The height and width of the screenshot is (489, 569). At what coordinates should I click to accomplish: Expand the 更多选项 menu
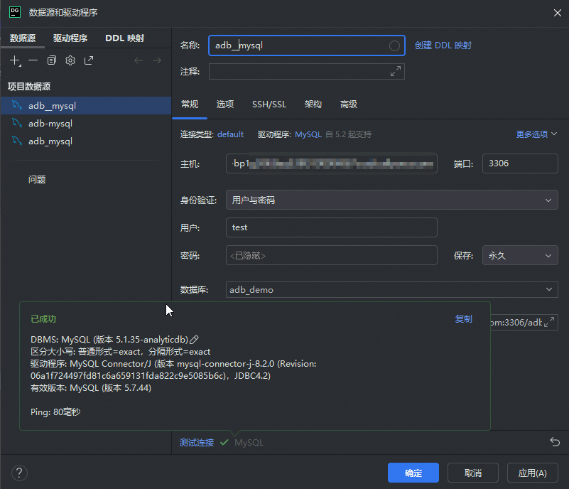click(x=536, y=134)
